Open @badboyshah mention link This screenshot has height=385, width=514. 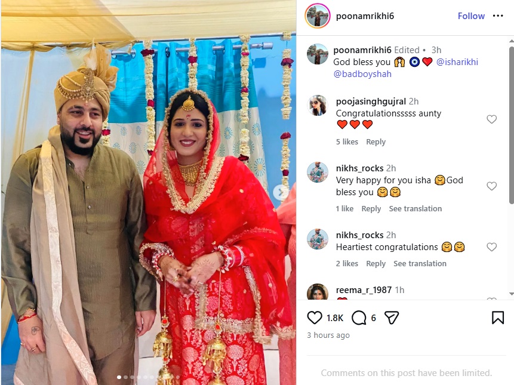[362, 74]
